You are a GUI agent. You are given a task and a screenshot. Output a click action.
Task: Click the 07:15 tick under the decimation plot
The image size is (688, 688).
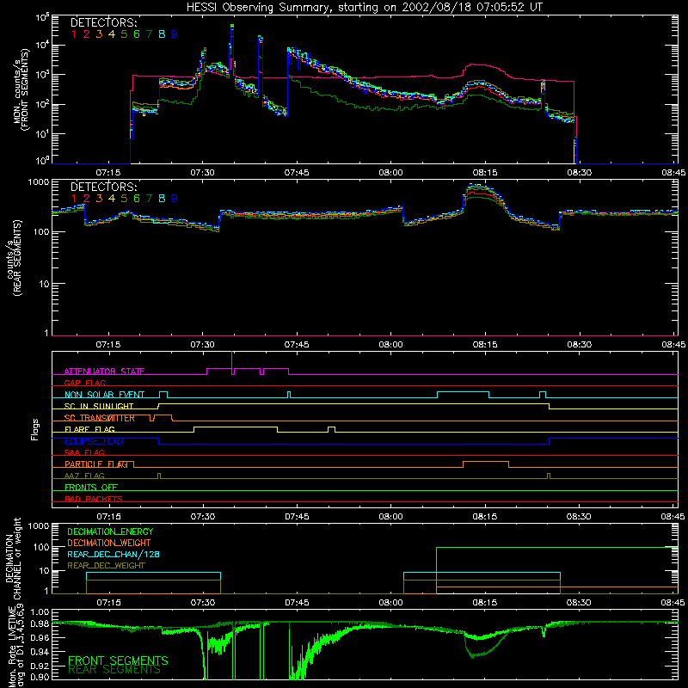coord(108,603)
